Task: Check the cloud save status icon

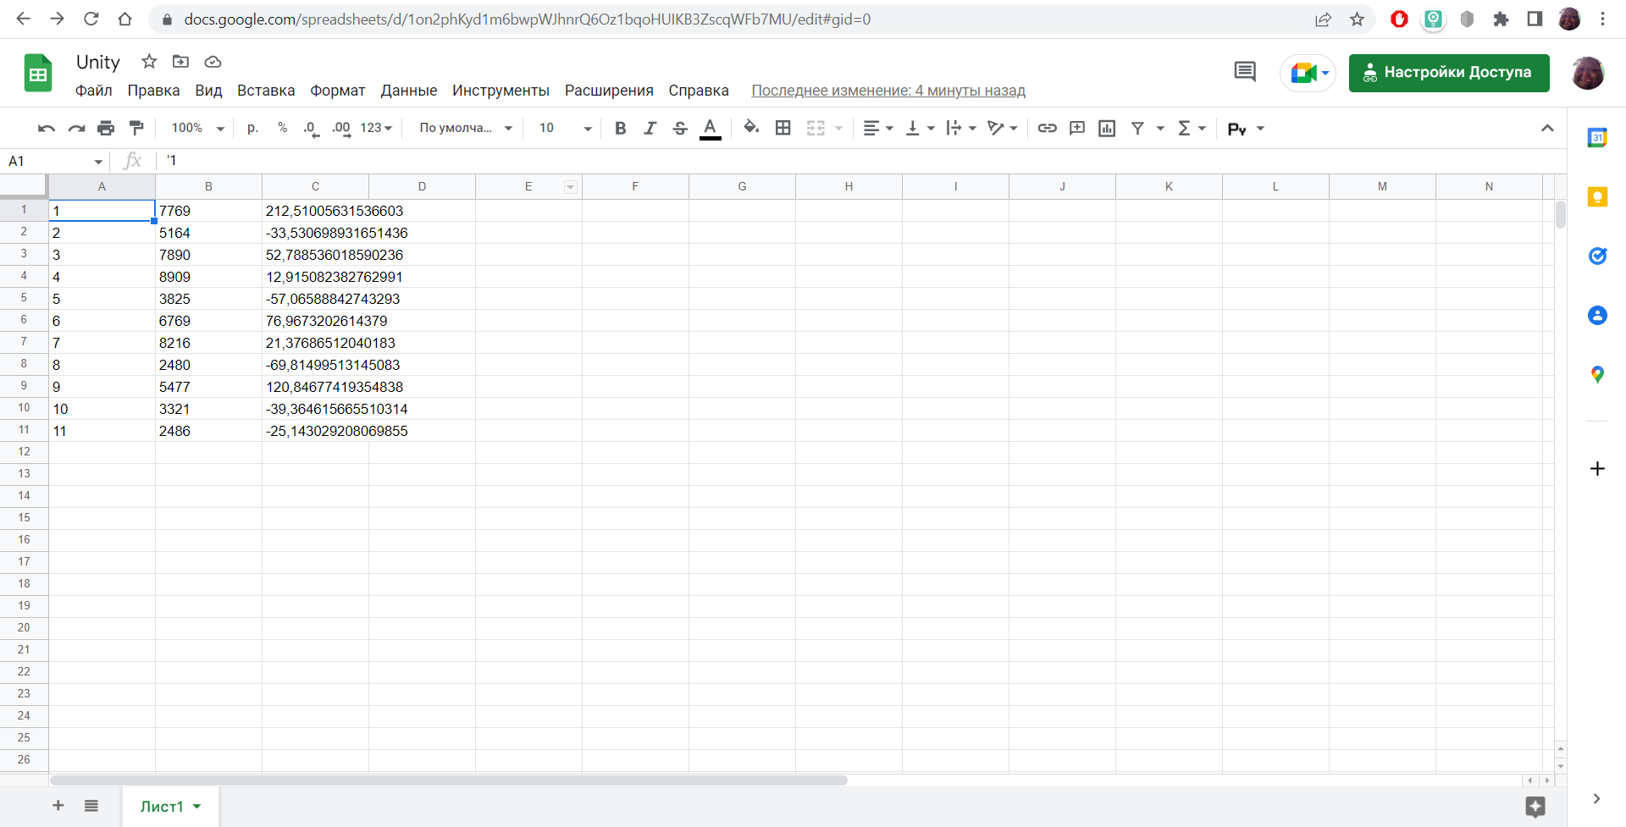Action: pos(213,62)
